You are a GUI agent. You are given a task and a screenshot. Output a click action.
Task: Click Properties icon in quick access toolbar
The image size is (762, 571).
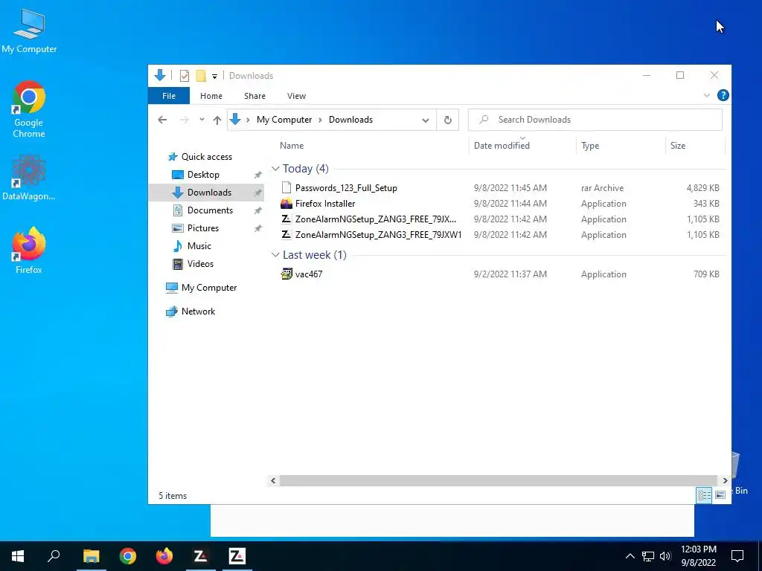click(185, 76)
